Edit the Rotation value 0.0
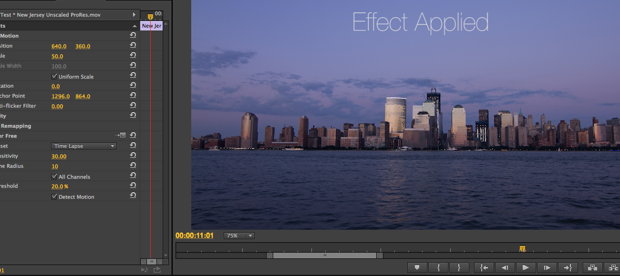Viewport: 620px width, 276px height. pyautogui.click(x=56, y=86)
